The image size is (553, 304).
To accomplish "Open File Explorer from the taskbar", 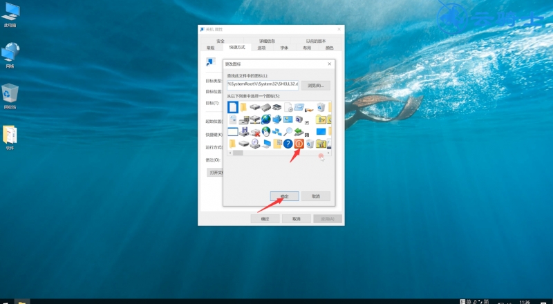I will point(22,301).
